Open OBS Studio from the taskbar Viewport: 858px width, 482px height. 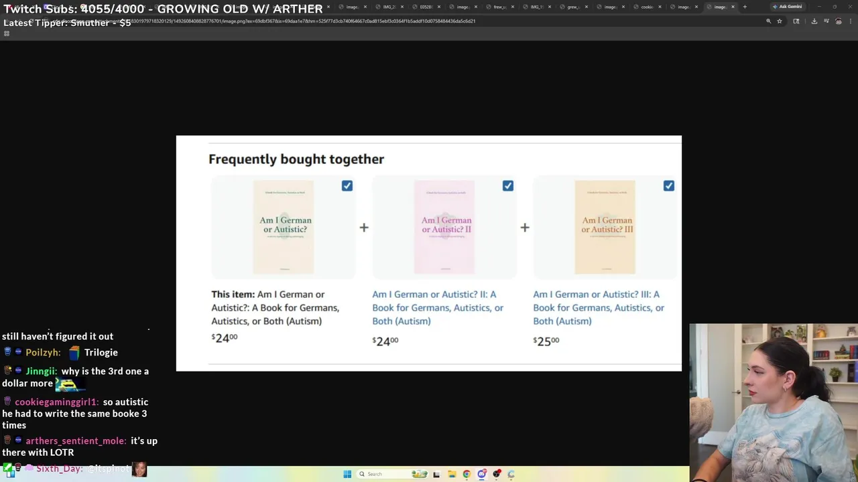pos(496,474)
